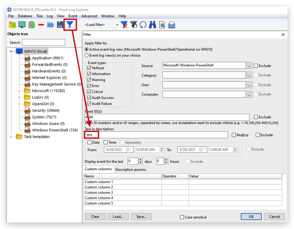Uncheck the Warning event type
This screenshot has width=294, height=229.
(89, 80)
